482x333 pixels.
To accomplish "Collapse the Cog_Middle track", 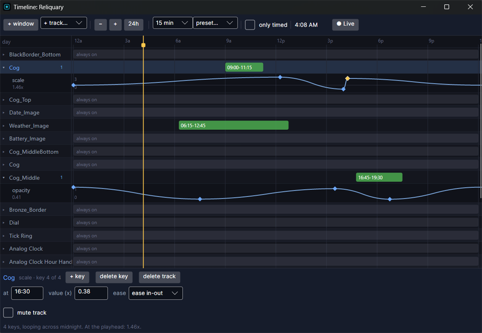I will pyautogui.click(x=4, y=178).
